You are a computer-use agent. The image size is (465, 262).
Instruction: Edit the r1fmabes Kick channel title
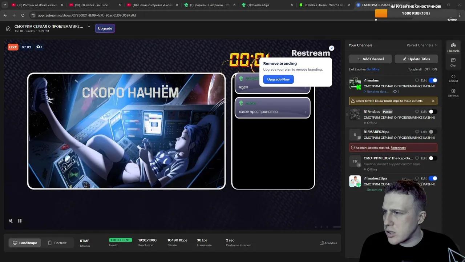[x=424, y=80]
